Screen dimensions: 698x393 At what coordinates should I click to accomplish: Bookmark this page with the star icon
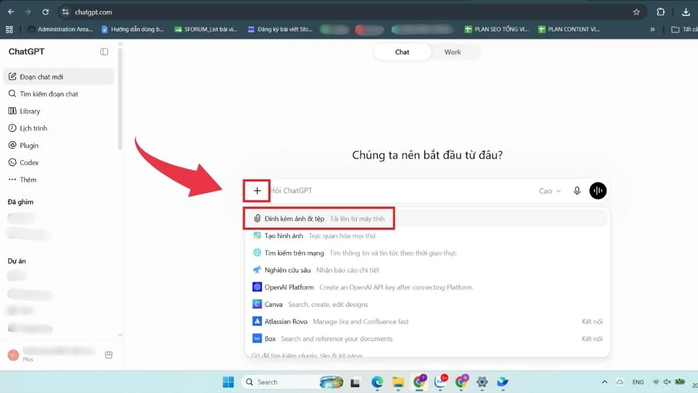point(636,12)
